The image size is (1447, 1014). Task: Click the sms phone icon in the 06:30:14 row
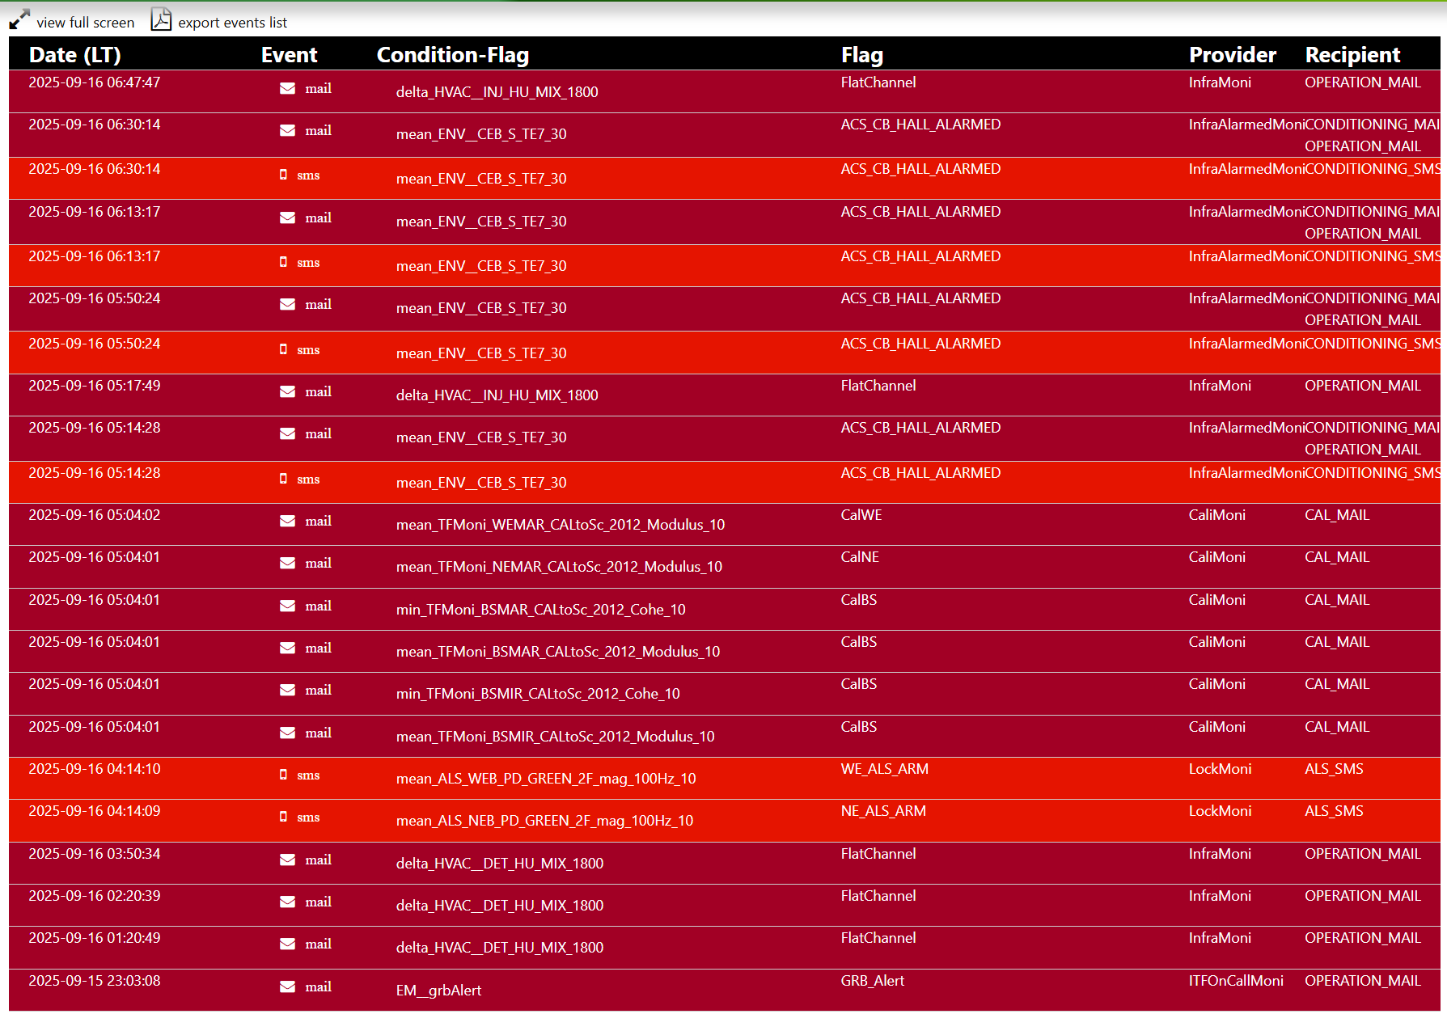click(283, 175)
